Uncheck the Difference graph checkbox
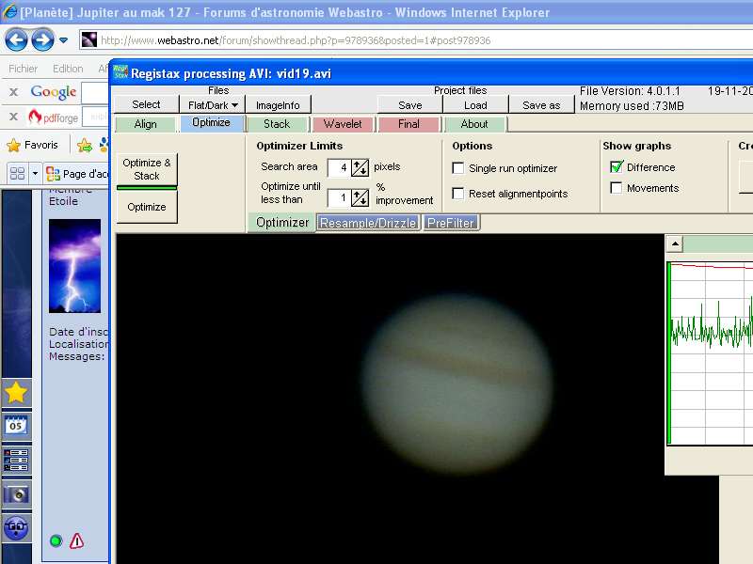Screen dimensions: 753x564 pyautogui.click(x=617, y=167)
